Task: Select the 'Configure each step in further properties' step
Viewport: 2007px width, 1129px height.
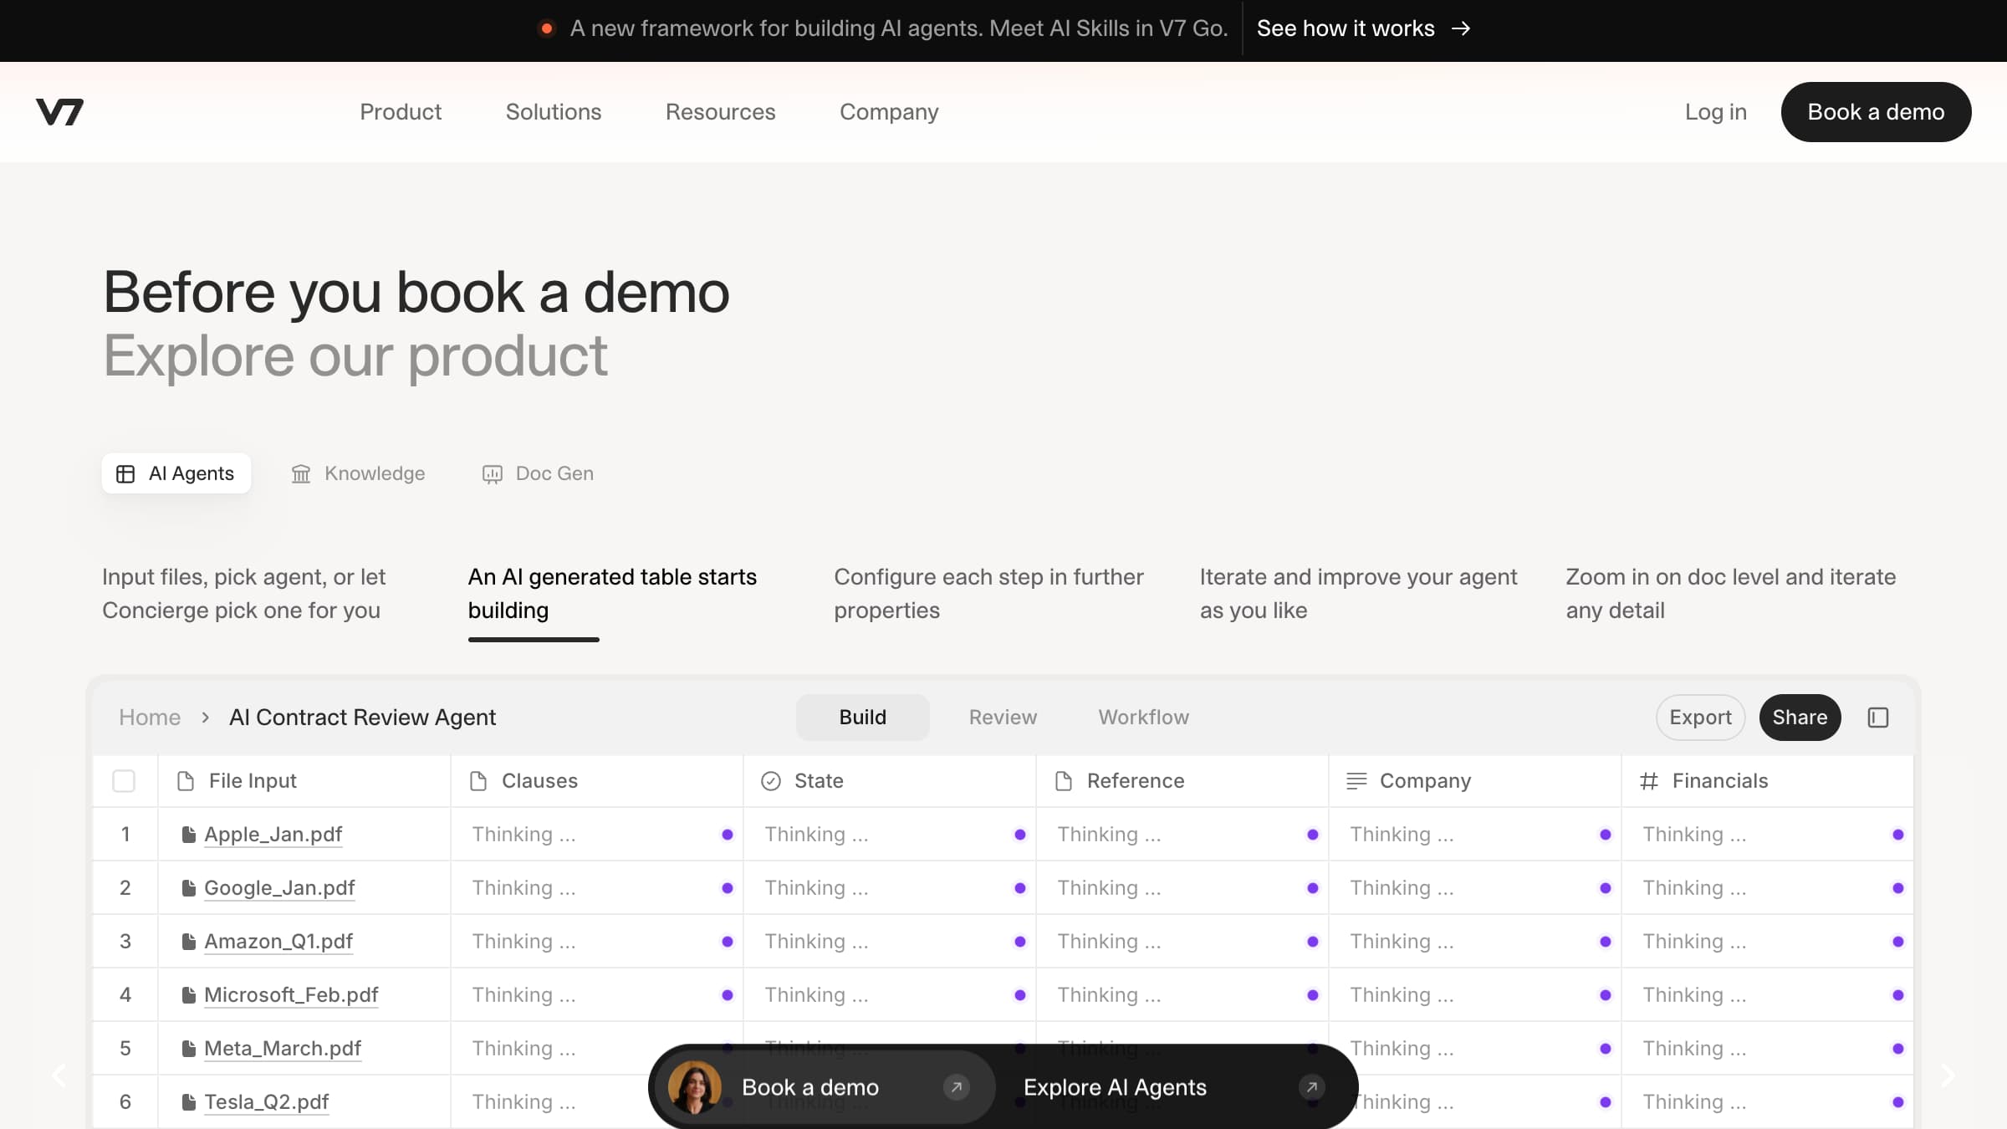Action: pos(988,594)
